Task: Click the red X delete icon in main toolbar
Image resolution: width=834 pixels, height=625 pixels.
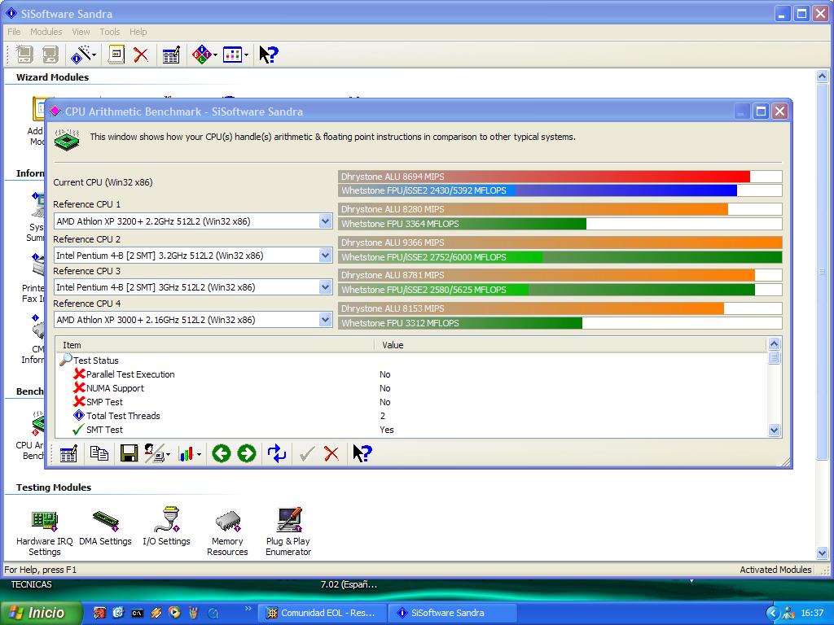Action: tap(141, 55)
